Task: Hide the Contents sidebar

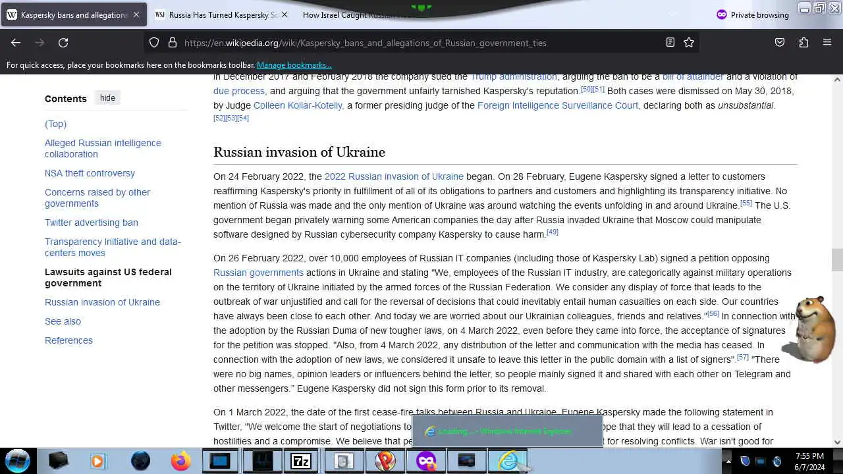Action: click(x=107, y=98)
